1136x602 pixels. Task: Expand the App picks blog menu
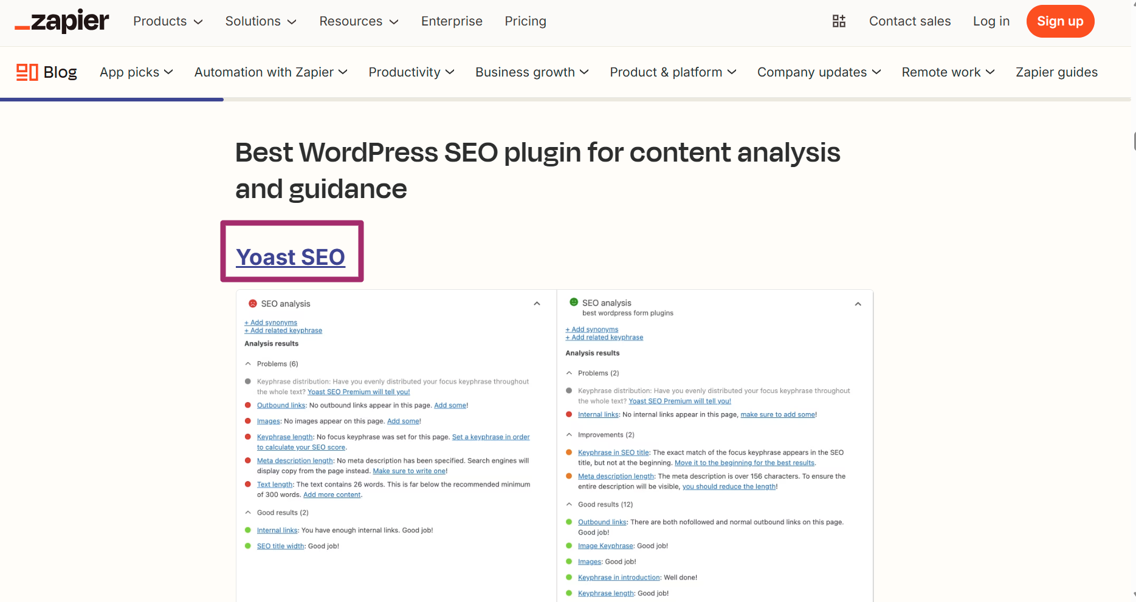(136, 72)
